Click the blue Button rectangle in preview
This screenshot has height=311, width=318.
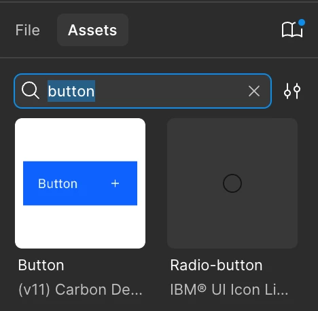point(80,183)
